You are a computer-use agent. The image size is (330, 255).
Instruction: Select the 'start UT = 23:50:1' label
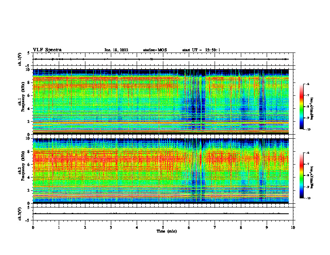[x=201, y=50]
